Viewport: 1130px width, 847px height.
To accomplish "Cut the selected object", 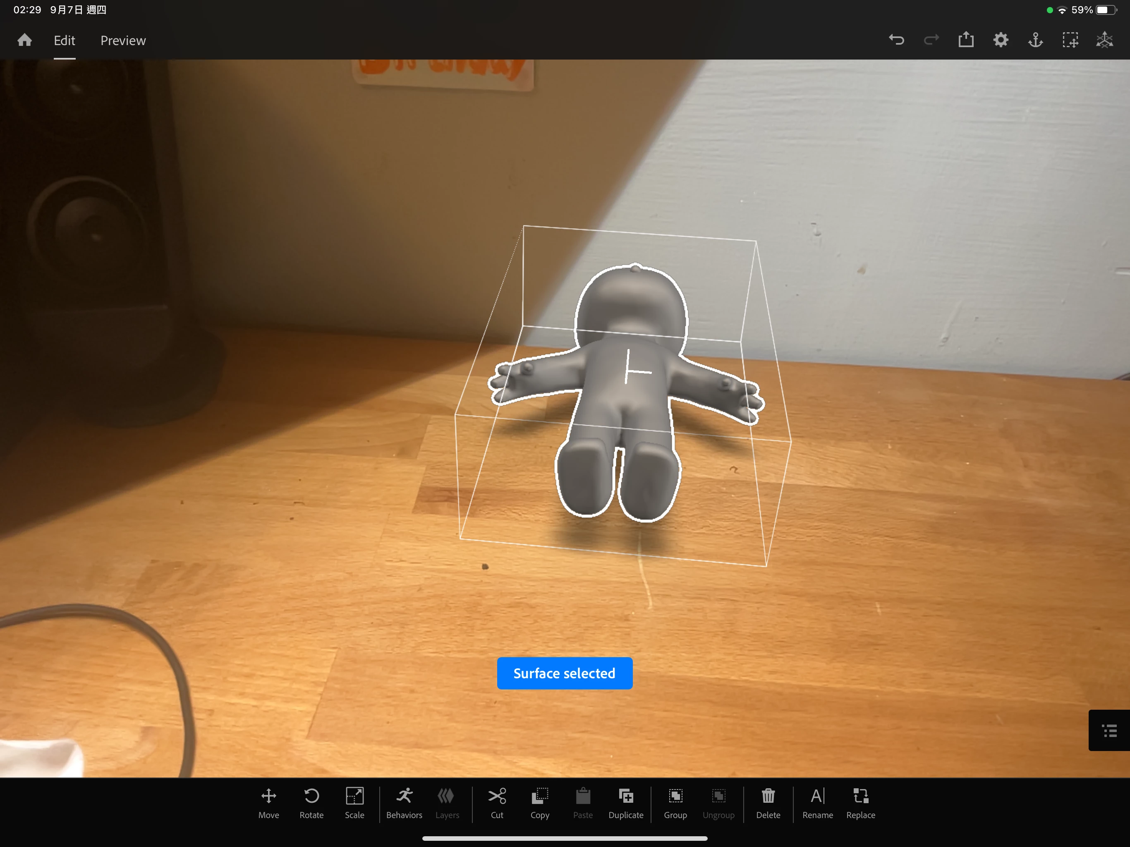I will point(496,803).
